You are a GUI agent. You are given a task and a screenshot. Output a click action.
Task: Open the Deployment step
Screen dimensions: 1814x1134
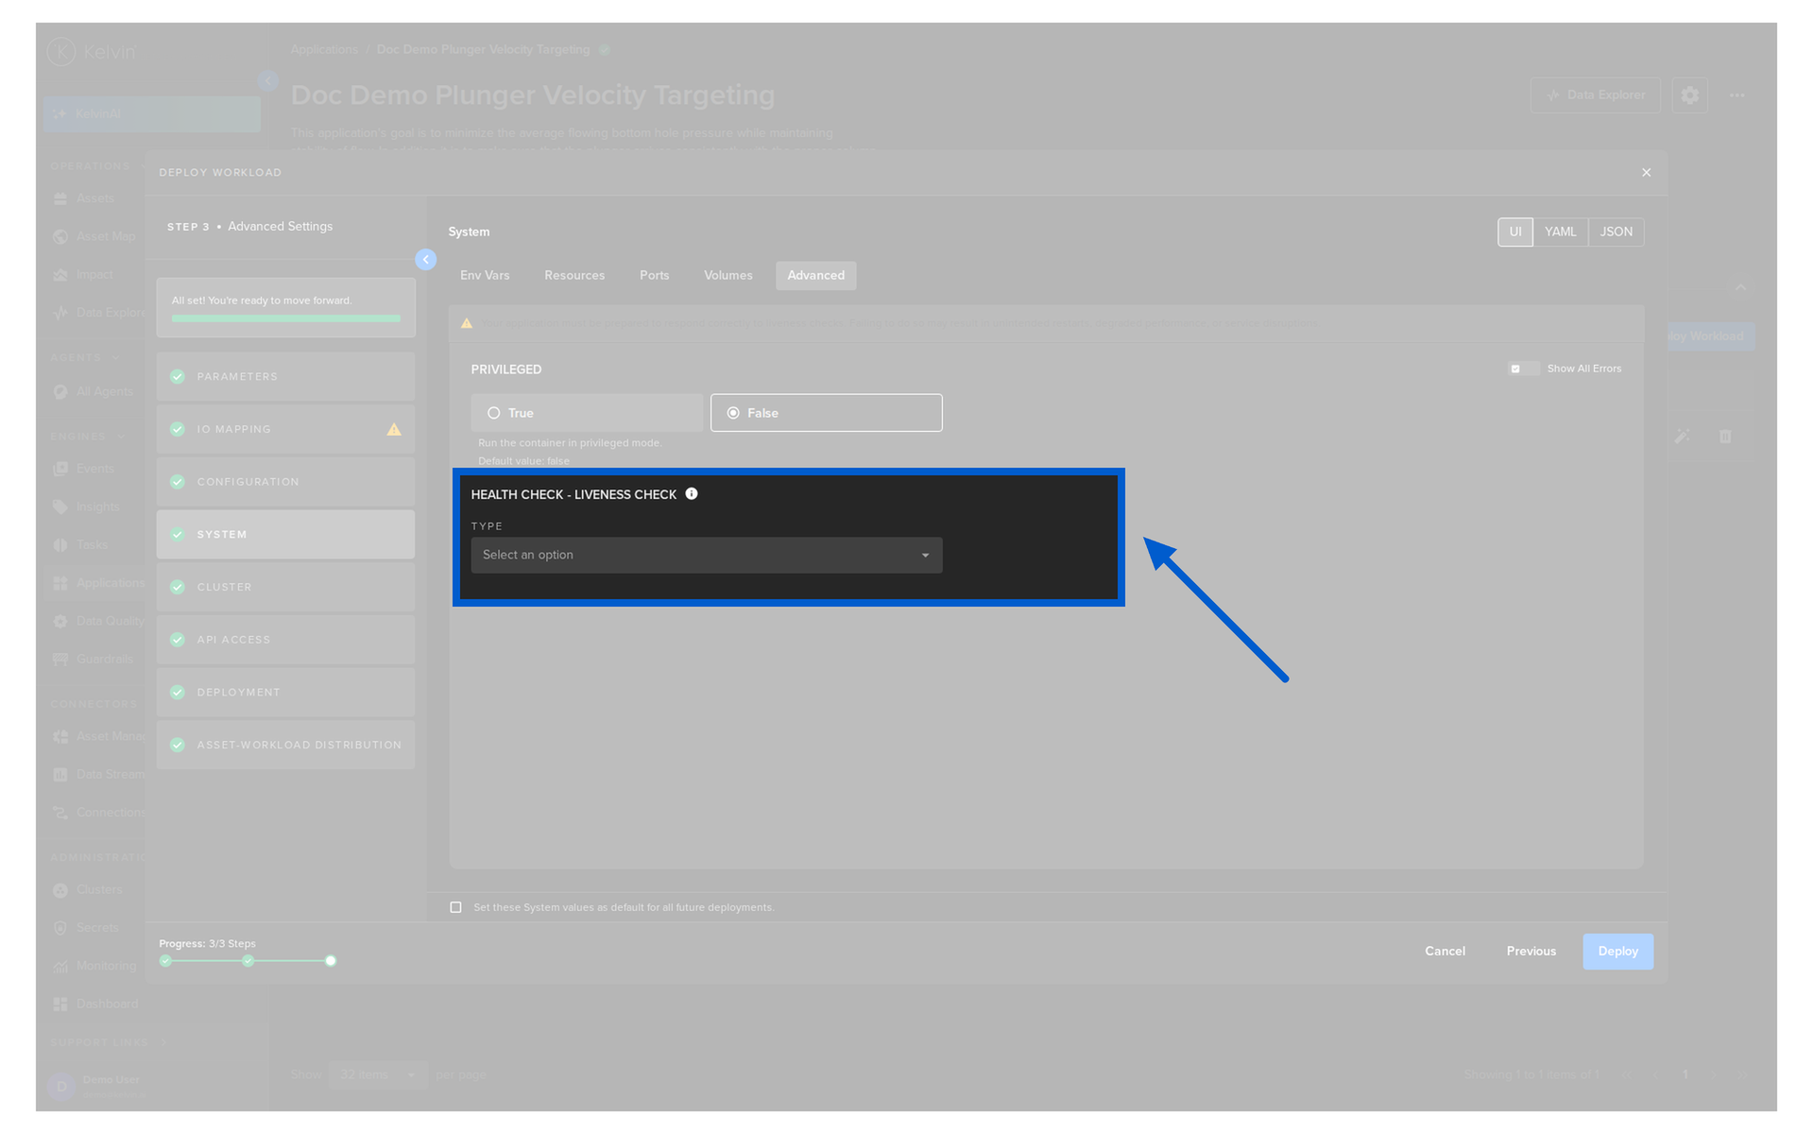(x=285, y=693)
